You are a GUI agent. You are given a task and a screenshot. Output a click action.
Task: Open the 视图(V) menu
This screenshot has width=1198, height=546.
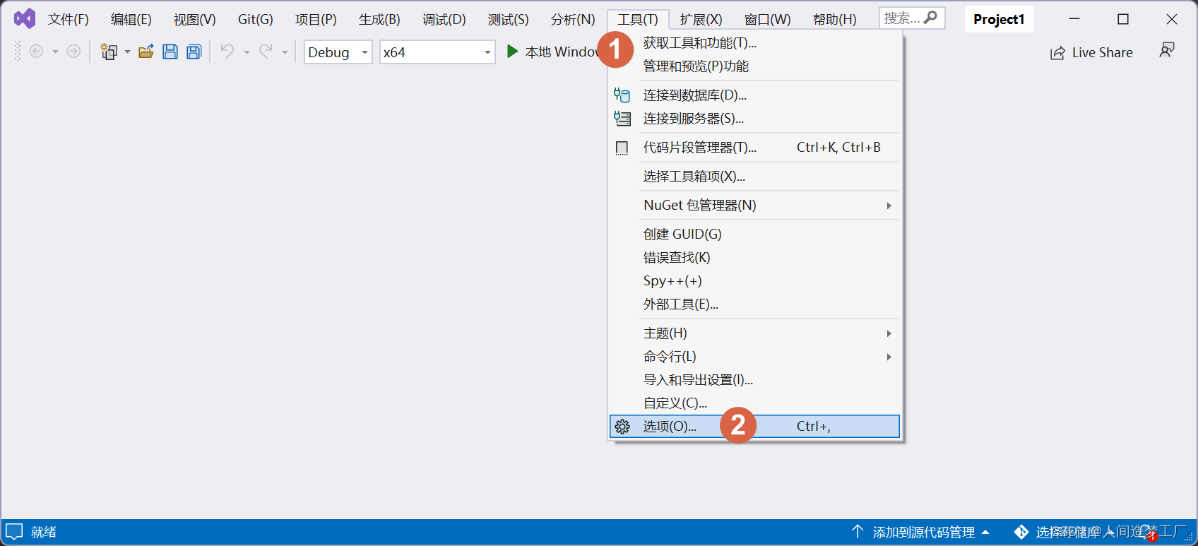[x=195, y=20]
